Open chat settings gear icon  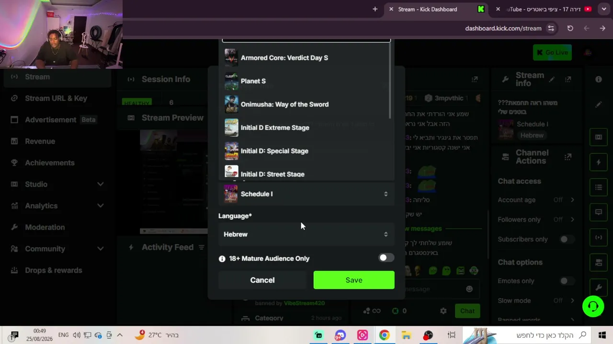(443, 311)
